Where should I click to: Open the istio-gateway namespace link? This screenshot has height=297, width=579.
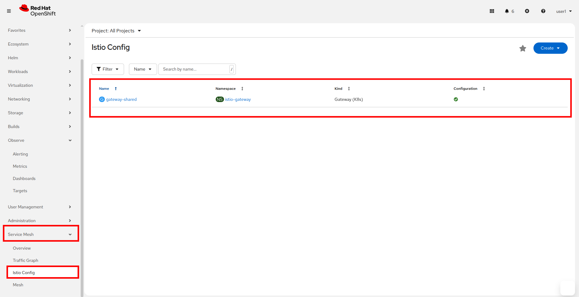(238, 99)
